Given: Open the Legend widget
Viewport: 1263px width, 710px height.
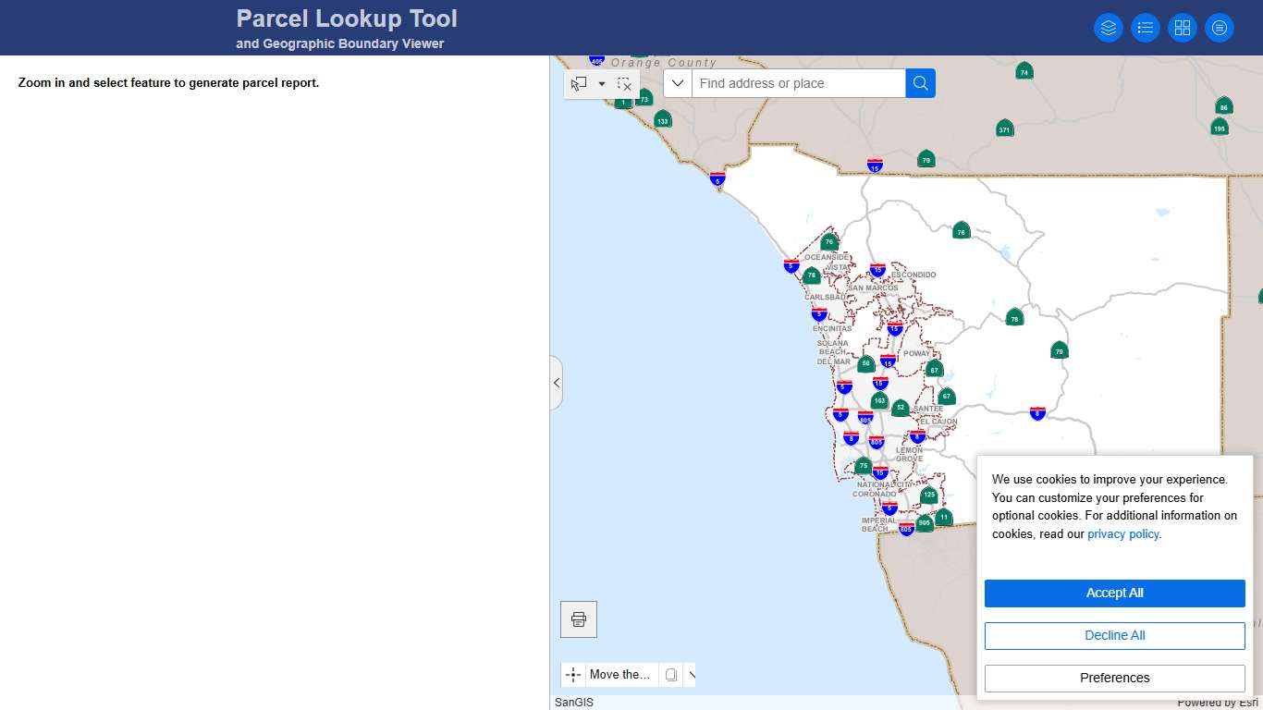Looking at the screenshot, I should [x=1146, y=27].
